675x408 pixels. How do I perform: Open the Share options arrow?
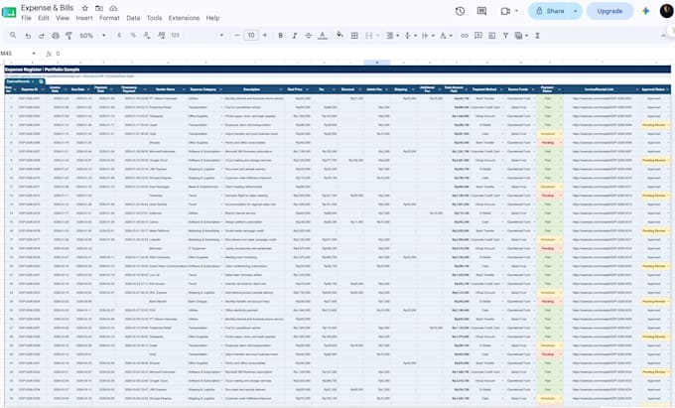[576, 11]
